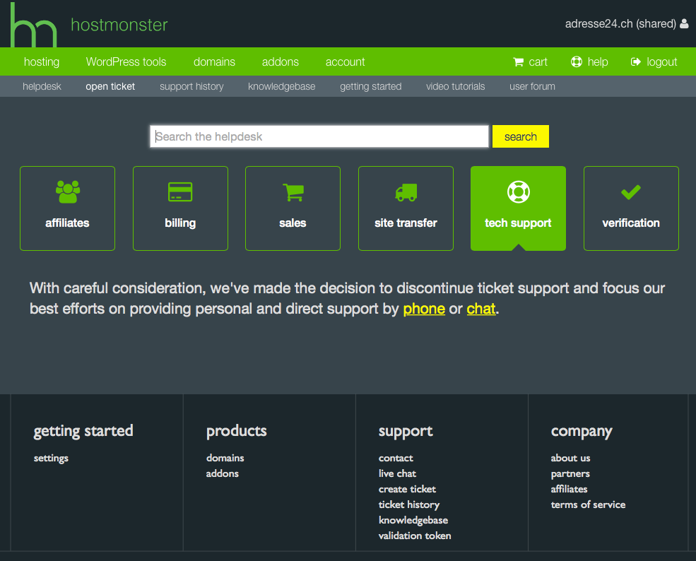Viewport: 696px width, 561px height.
Task: Click the logout text link
Action: coord(662,61)
